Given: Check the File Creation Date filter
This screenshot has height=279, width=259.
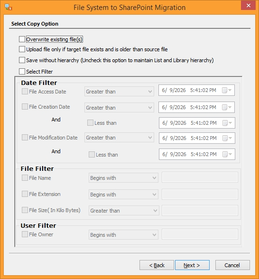Looking at the screenshot, I should 25,107.
